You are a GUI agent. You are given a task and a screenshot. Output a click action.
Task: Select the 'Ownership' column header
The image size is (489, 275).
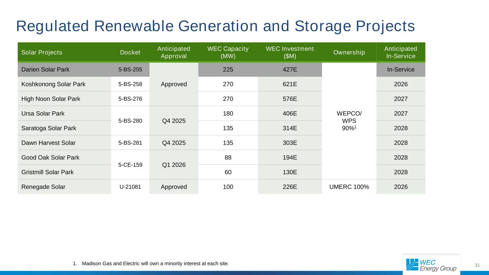pyautogui.click(x=349, y=53)
